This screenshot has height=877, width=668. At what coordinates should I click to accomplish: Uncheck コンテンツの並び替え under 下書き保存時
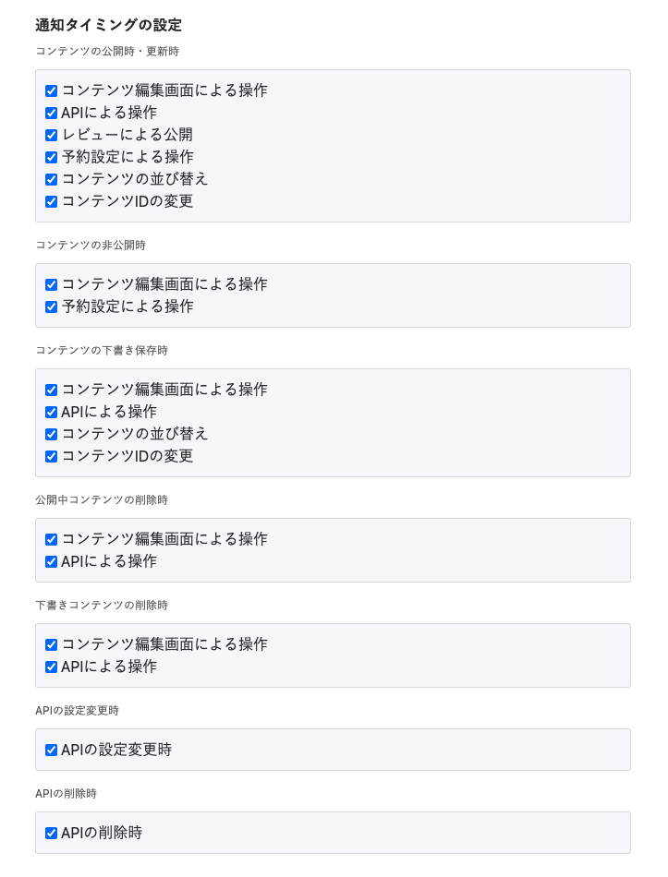pyautogui.click(x=52, y=435)
